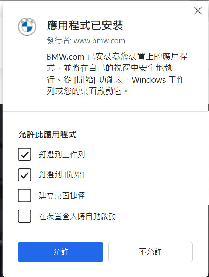Screen dimensions: 209x277
Task: Click the 在裝置登入時自動啟動 label text
Action: coord(77,216)
